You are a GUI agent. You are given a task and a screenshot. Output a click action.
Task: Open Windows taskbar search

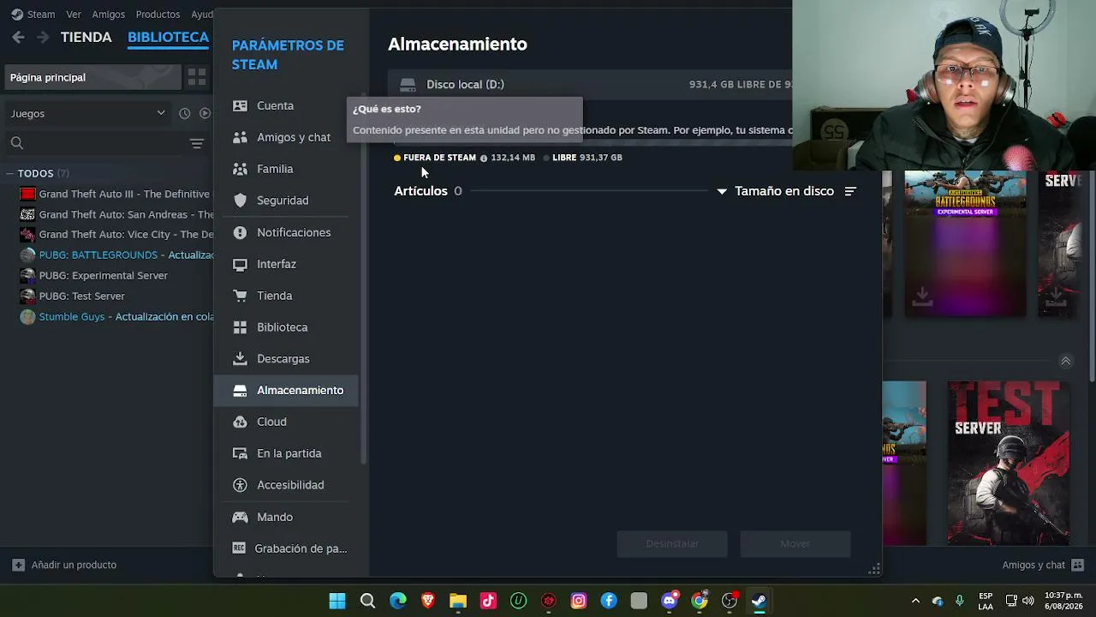367,601
